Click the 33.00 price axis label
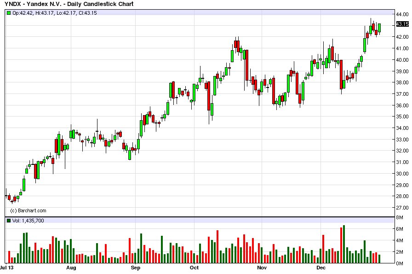This screenshot has width=412, height=274. 402,140
